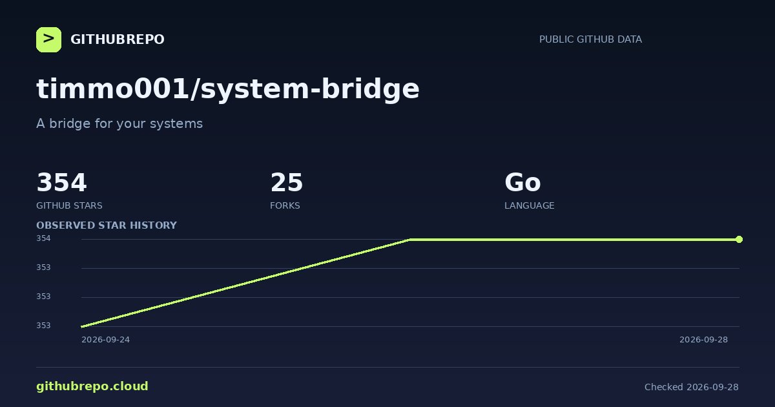The image size is (775, 407).
Task: Click the GITHUBREPO brand name
Action: [x=118, y=39]
